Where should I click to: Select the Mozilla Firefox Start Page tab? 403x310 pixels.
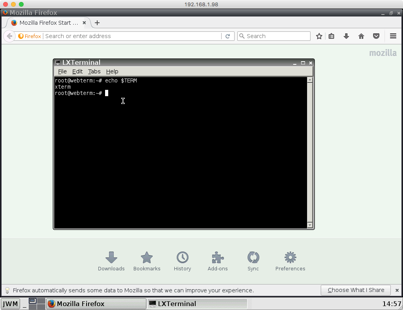(x=47, y=23)
